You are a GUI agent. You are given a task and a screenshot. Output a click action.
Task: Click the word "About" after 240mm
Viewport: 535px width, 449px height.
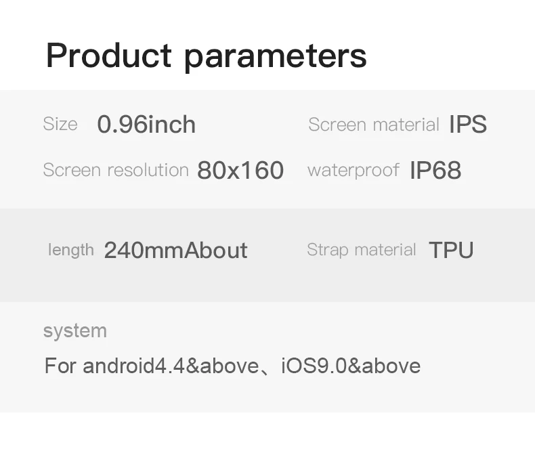tap(216, 251)
